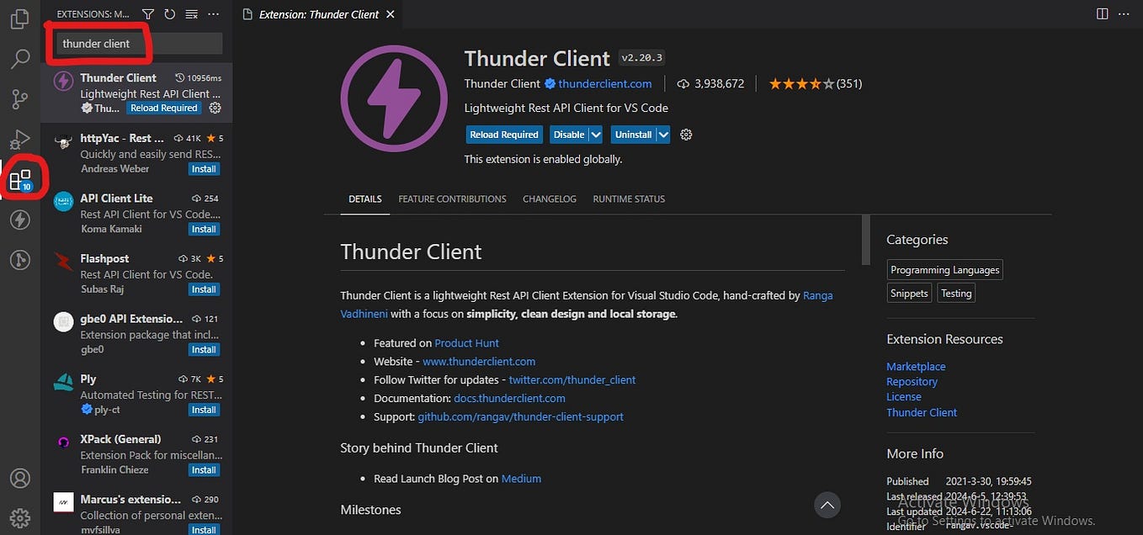Click Reload Required in extension header
The width and height of the screenshot is (1143, 535).
click(504, 135)
